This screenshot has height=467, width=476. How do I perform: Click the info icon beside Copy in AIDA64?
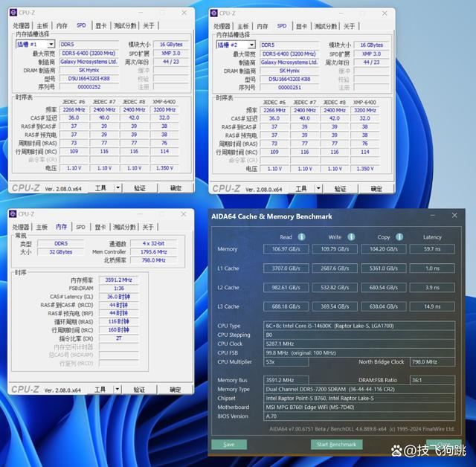click(398, 237)
